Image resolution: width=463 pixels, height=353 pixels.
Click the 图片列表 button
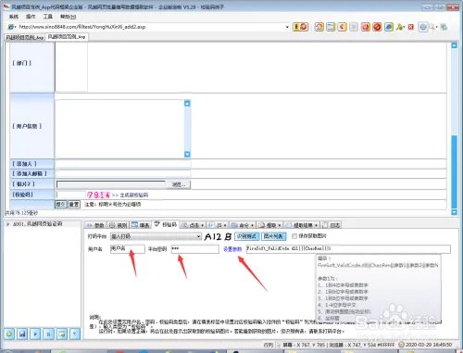pyautogui.click(x=274, y=236)
